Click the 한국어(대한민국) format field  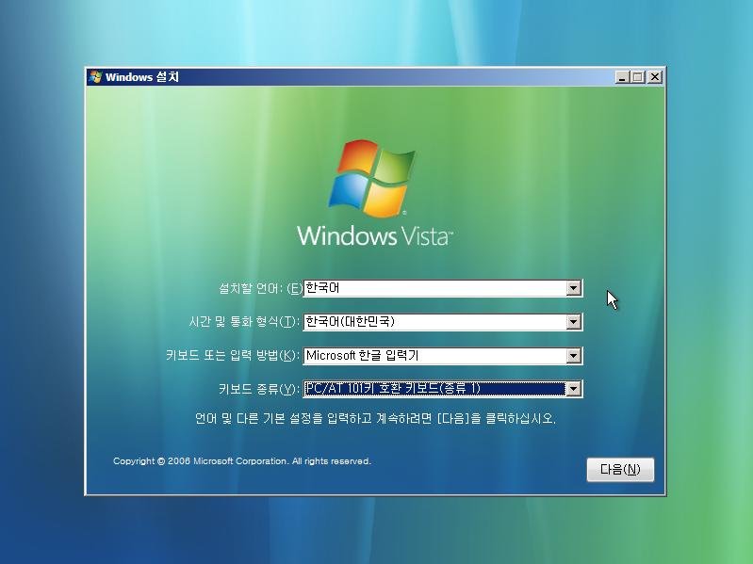[434, 322]
